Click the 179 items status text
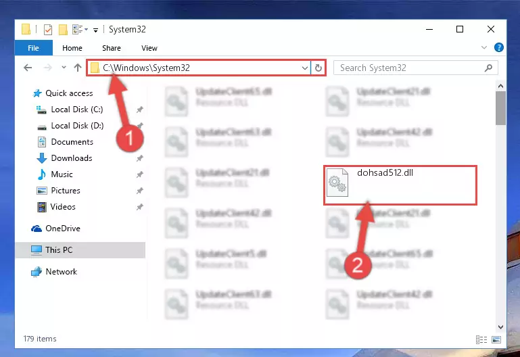This screenshot has height=357, width=520. [x=40, y=339]
